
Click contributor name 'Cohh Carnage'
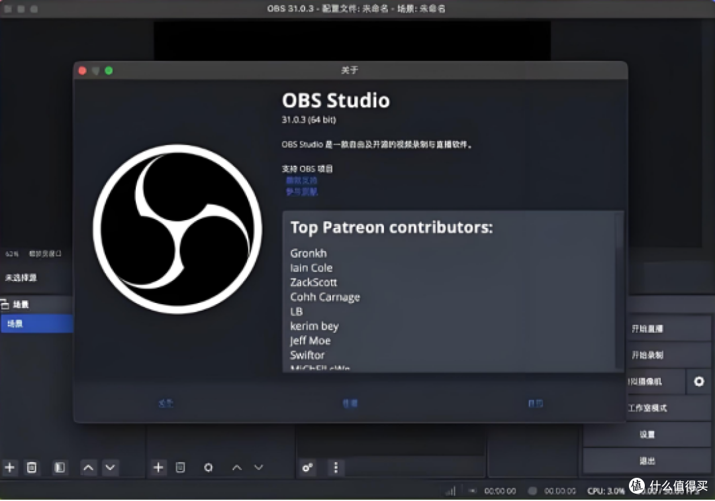click(x=325, y=297)
